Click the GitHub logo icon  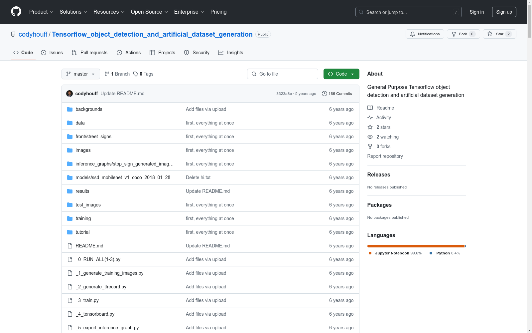[16, 12]
